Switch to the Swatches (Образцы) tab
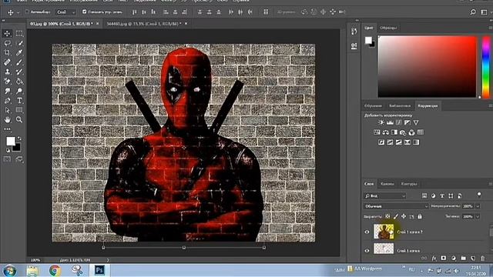 pyautogui.click(x=388, y=28)
